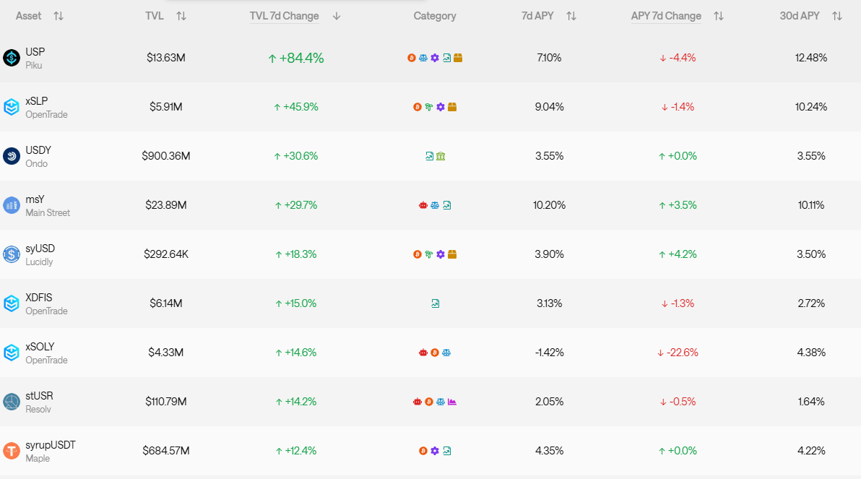Open the stUSR Resolv asset row
The width and height of the screenshot is (861, 479).
pyautogui.click(x=430, y=402)
